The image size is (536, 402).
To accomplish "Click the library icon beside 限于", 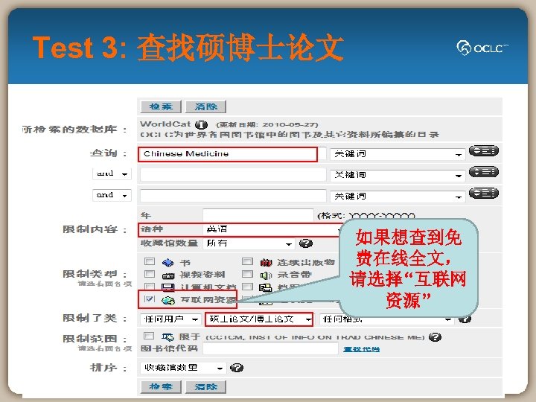I will coord(167,337).
